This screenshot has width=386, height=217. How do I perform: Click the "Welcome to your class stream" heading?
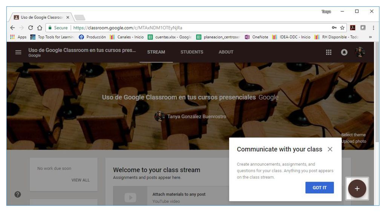tap(156, 170)
